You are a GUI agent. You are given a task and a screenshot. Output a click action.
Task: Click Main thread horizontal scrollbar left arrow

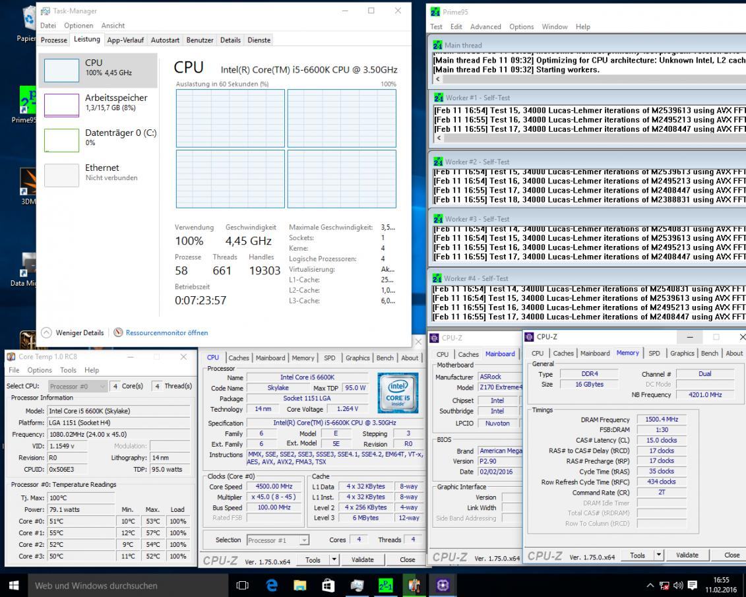(x=438, y=79)
